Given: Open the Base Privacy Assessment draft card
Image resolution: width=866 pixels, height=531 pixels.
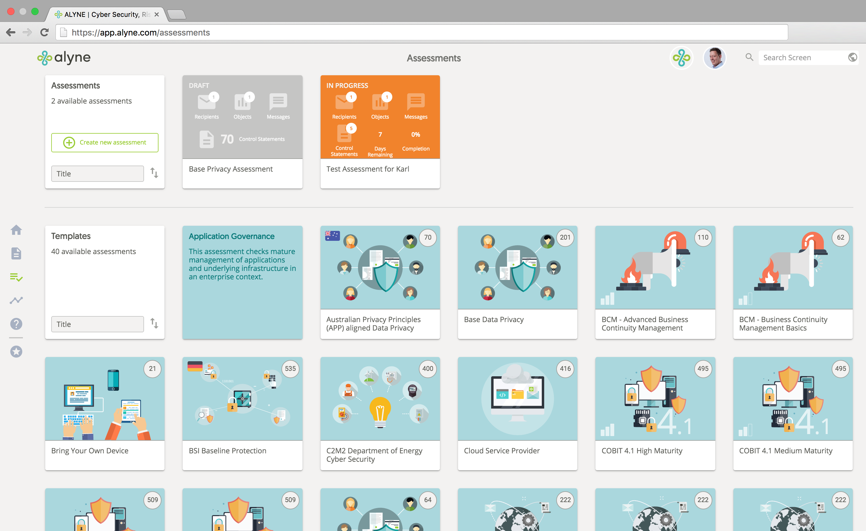Looking at the screenshot, I should 242,132.
